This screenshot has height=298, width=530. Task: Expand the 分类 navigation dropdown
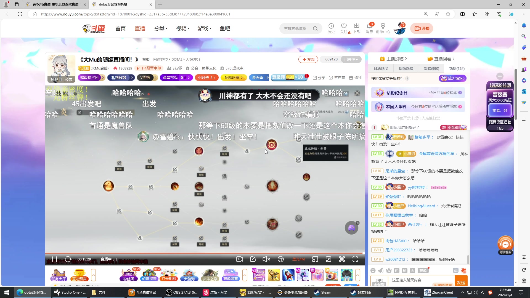[161, 28]
